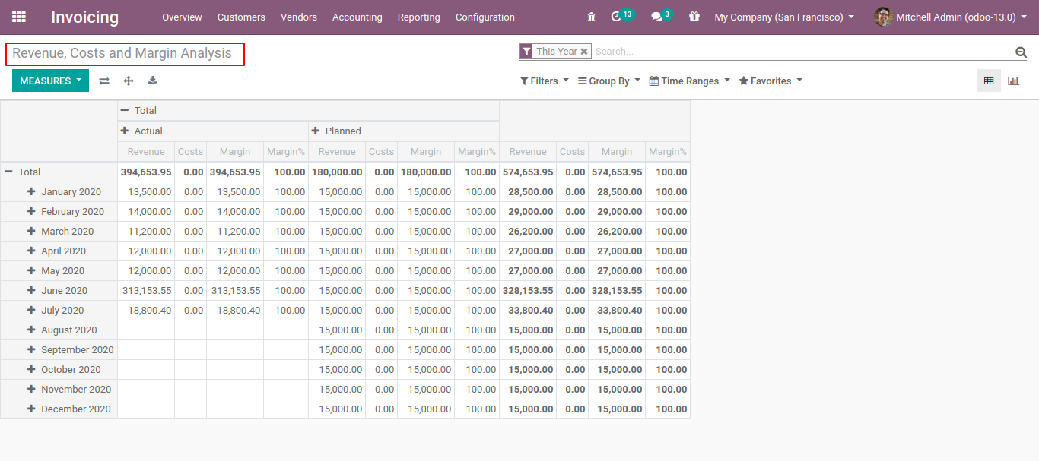Open the Reporting menu
1039x461 pixels.
[x=418, y=17]
